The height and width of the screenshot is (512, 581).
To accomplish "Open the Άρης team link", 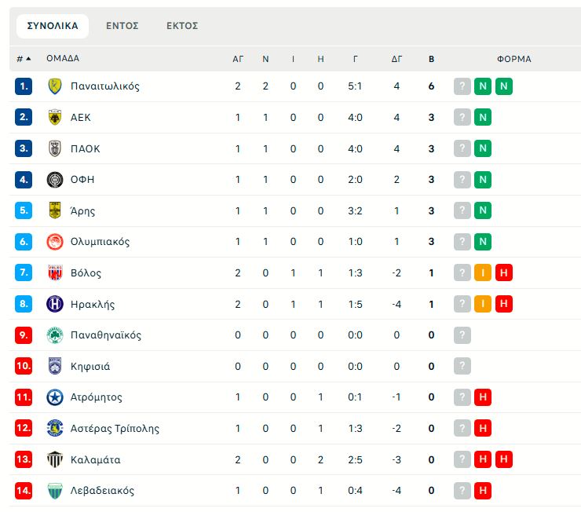I will click(82, 210).
